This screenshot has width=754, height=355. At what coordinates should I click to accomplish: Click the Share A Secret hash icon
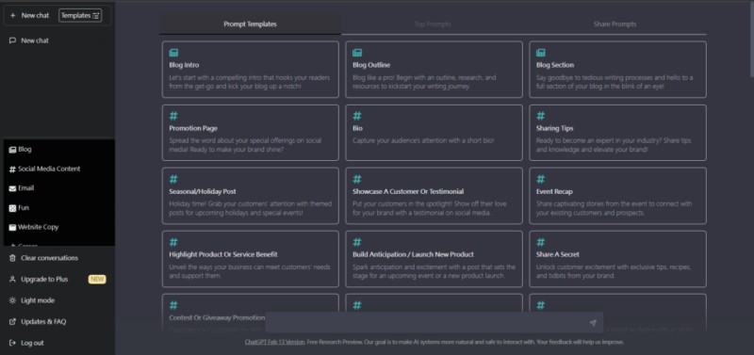(x=541, y=242)
